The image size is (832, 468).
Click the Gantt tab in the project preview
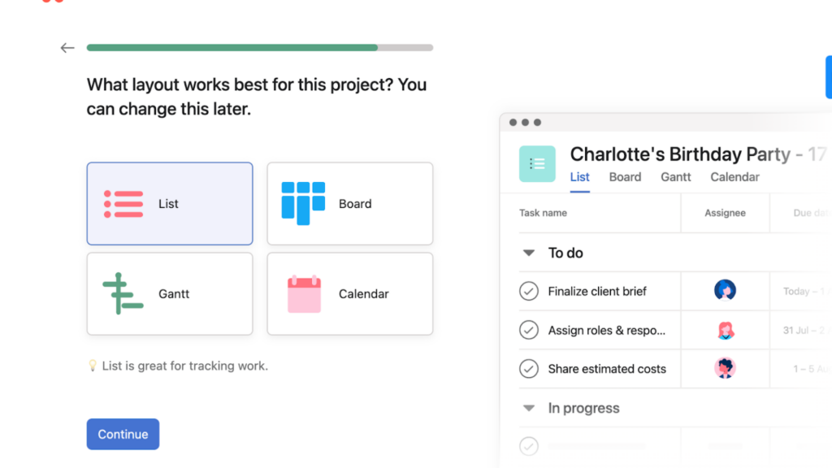click(x=675, y=176)
